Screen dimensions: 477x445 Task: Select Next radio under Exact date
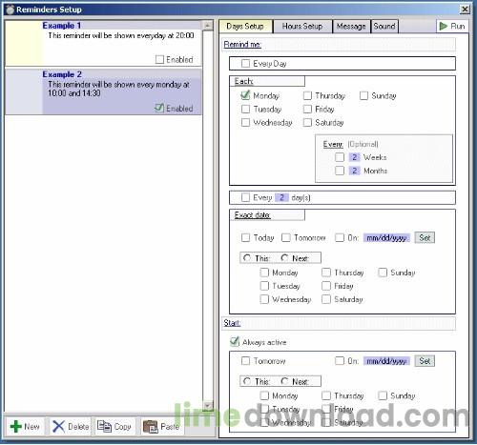pos(284,258)
